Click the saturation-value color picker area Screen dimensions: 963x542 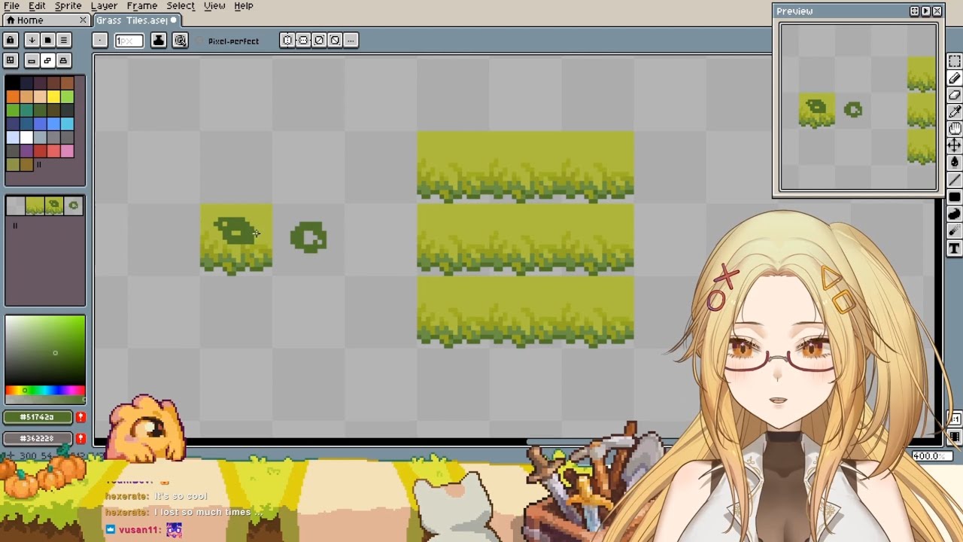pos(45,350)
